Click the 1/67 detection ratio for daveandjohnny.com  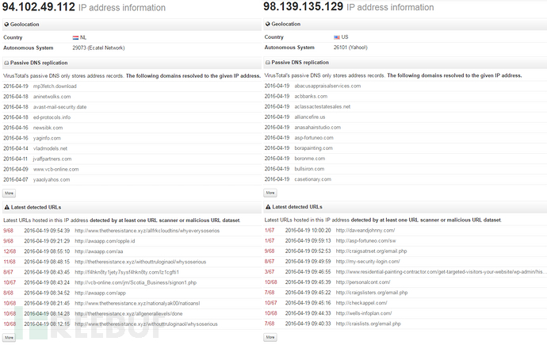click(270, 230)
